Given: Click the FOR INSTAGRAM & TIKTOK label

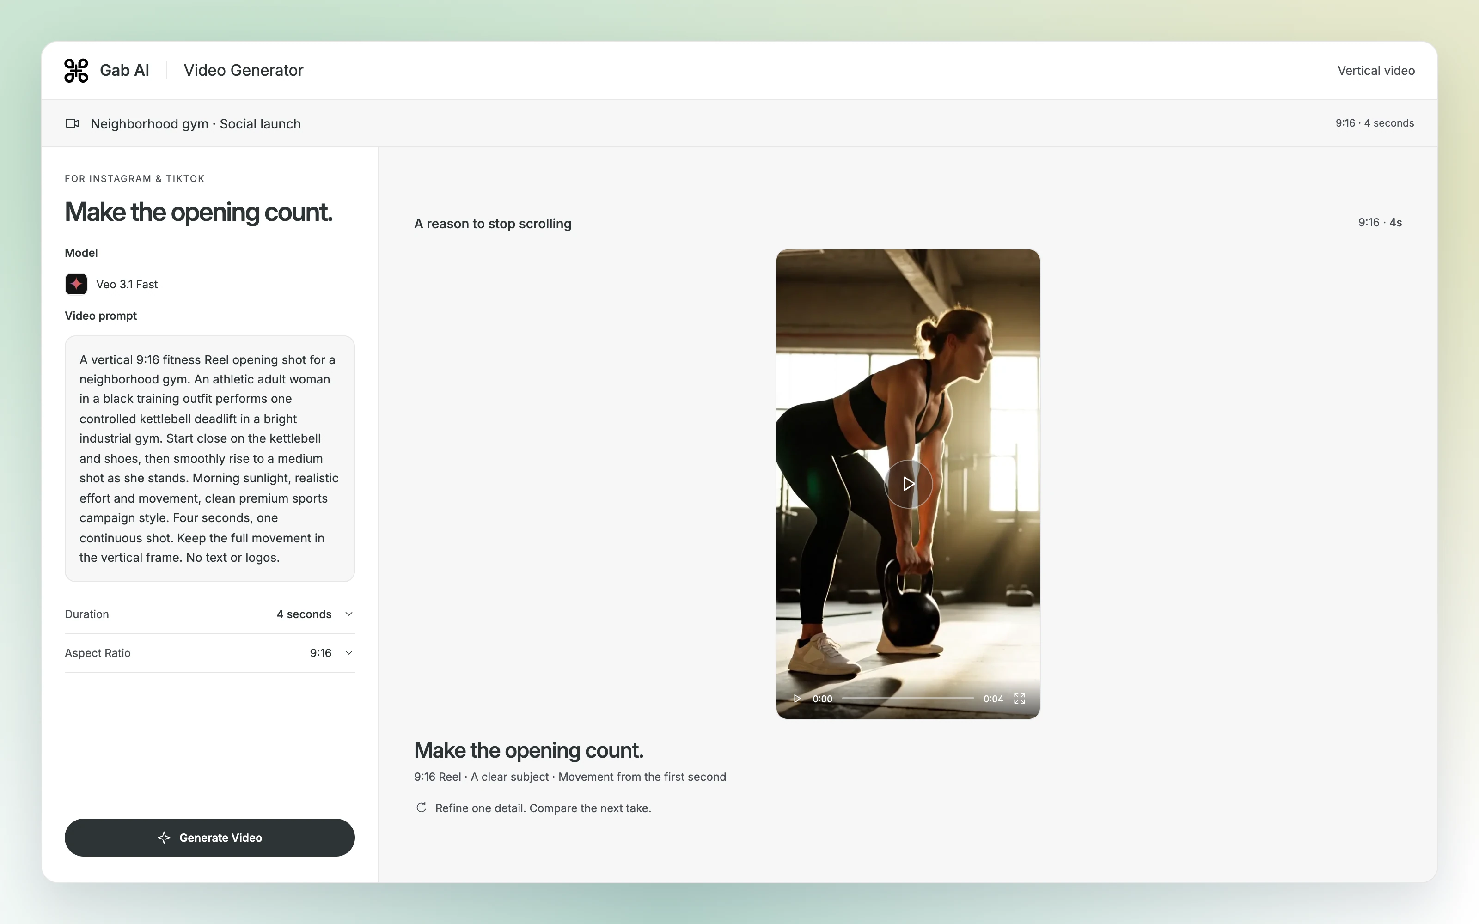Looking at the screenshot, I should tap(134, 178).
